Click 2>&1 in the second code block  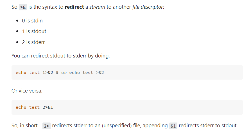click(x=48, y=107)
